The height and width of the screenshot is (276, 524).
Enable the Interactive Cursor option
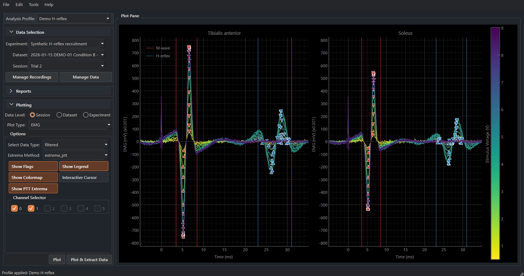[84, 177]
